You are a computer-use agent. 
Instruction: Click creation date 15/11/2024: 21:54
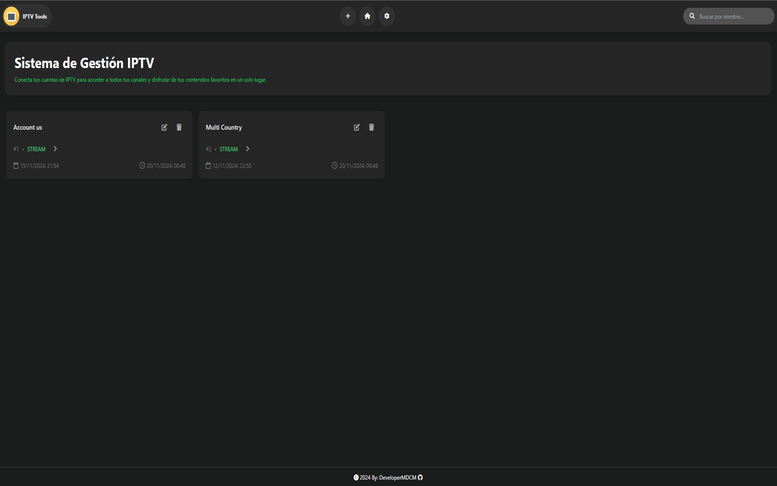click(39, 166)
